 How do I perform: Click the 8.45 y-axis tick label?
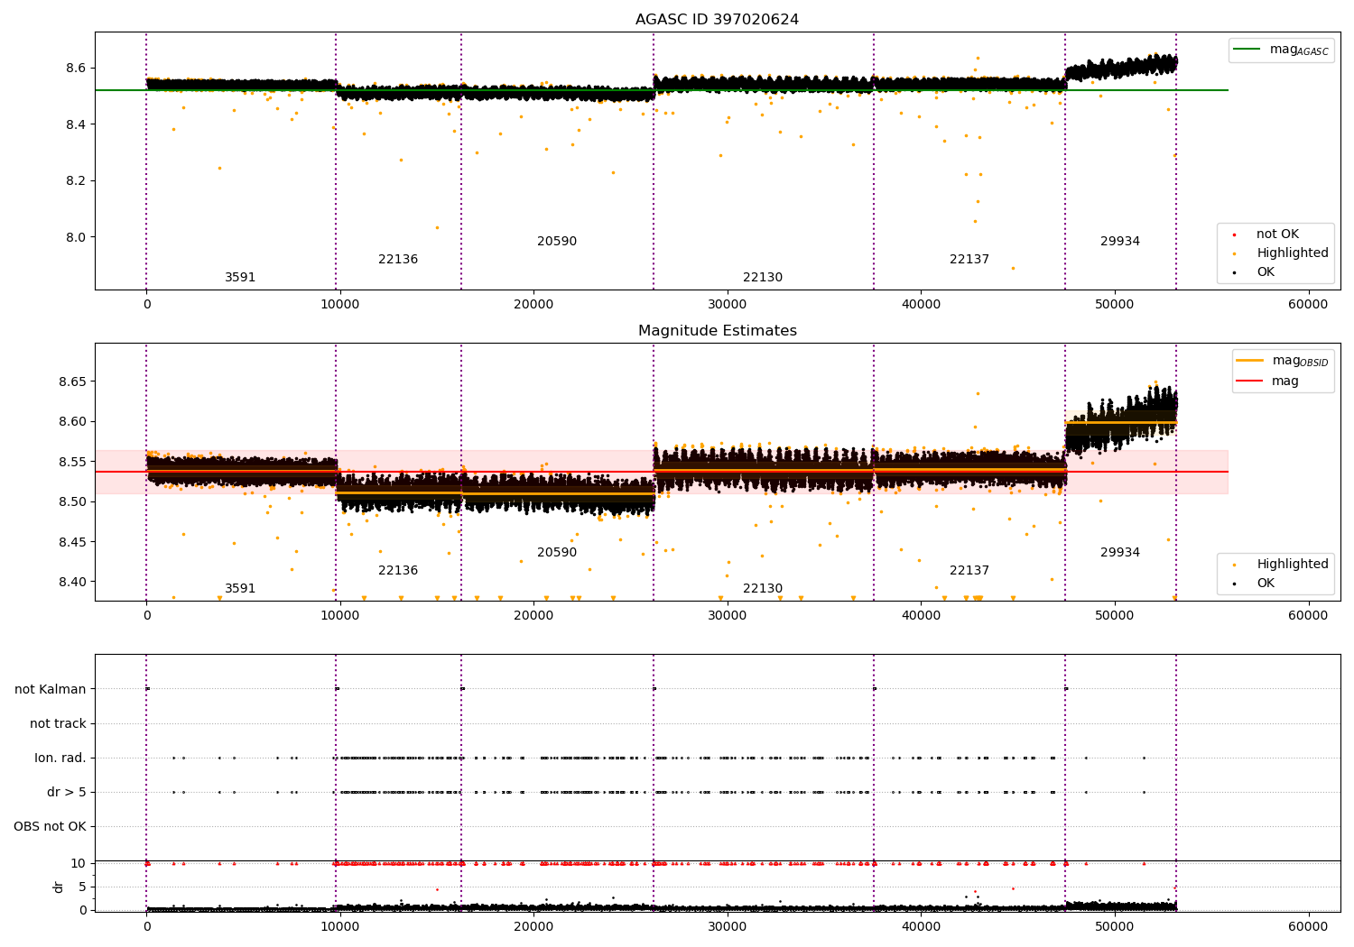coord(71,543)
